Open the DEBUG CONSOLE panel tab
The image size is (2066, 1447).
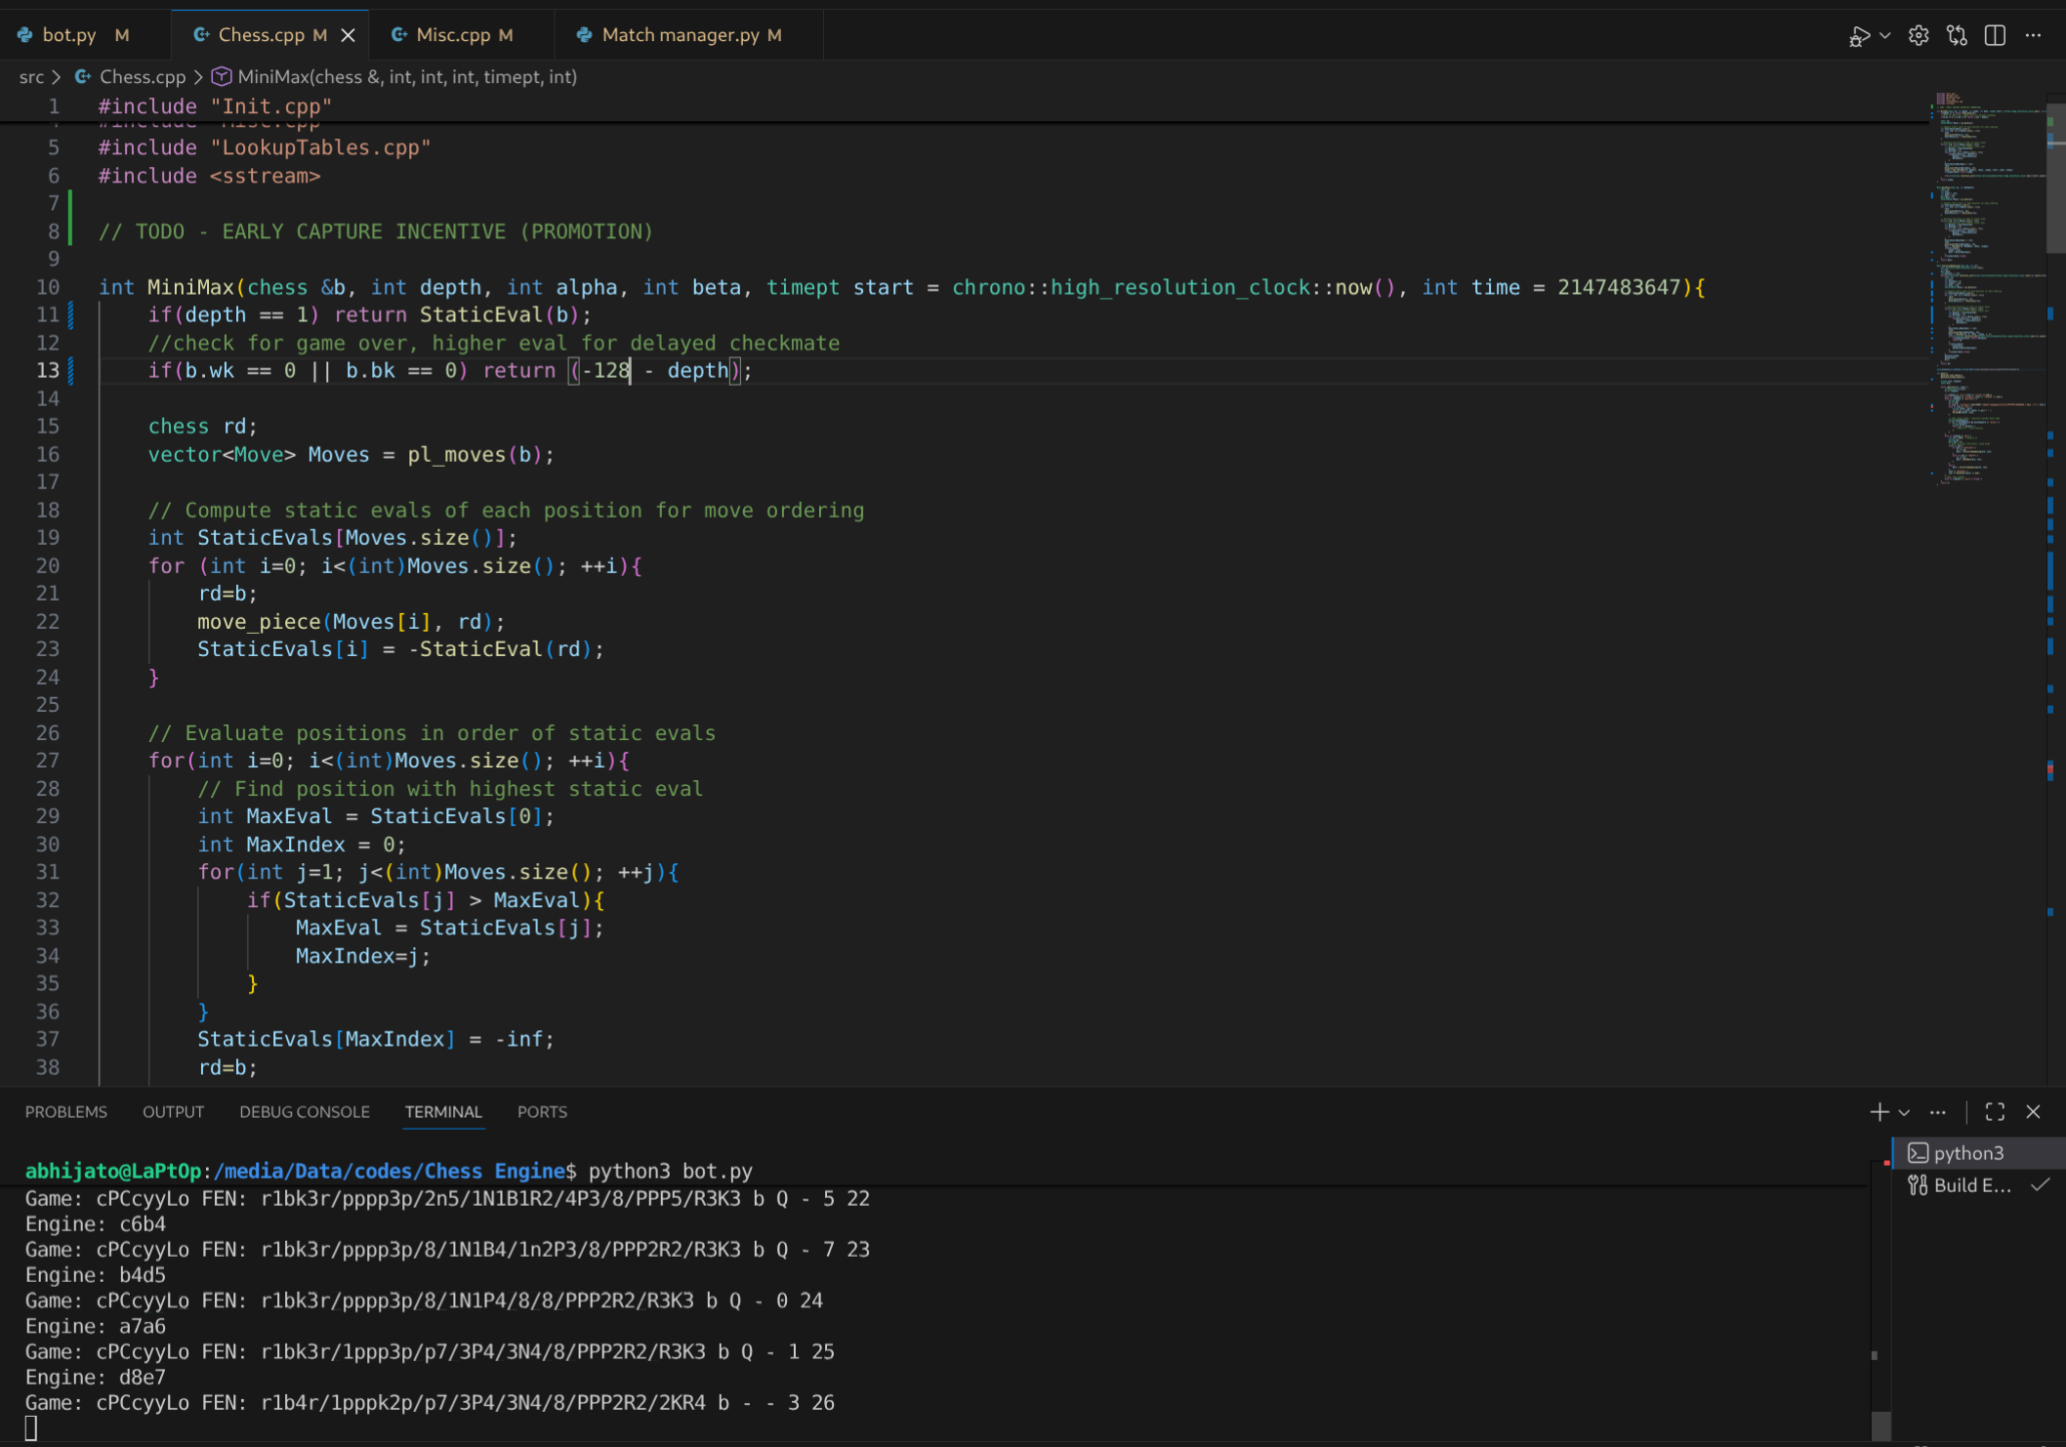(305, 1112)
